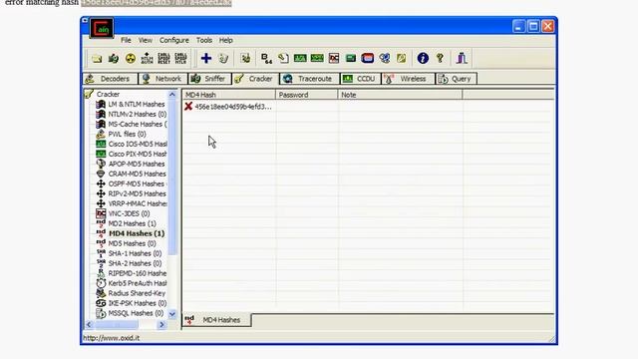The height and width of the screenshot is (359, 638).
Task: Open the View menu
Action: (145, 40)
